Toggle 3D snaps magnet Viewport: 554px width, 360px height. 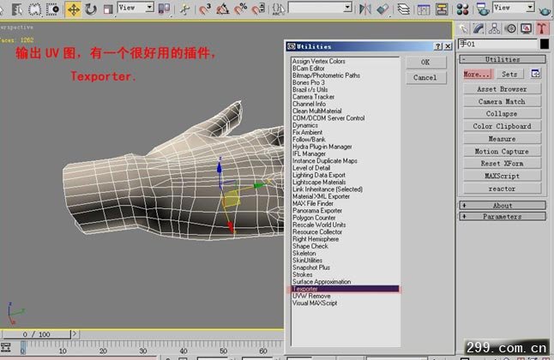205,9
